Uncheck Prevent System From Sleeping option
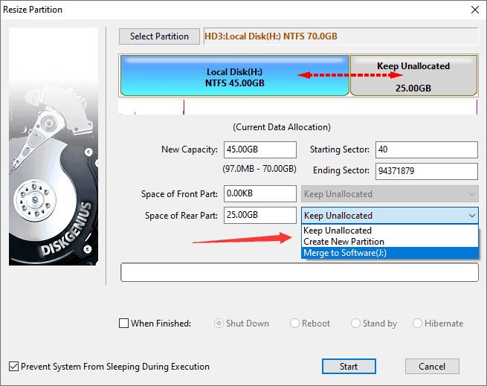This screenshot has height=386, width=487. (13, 367)
